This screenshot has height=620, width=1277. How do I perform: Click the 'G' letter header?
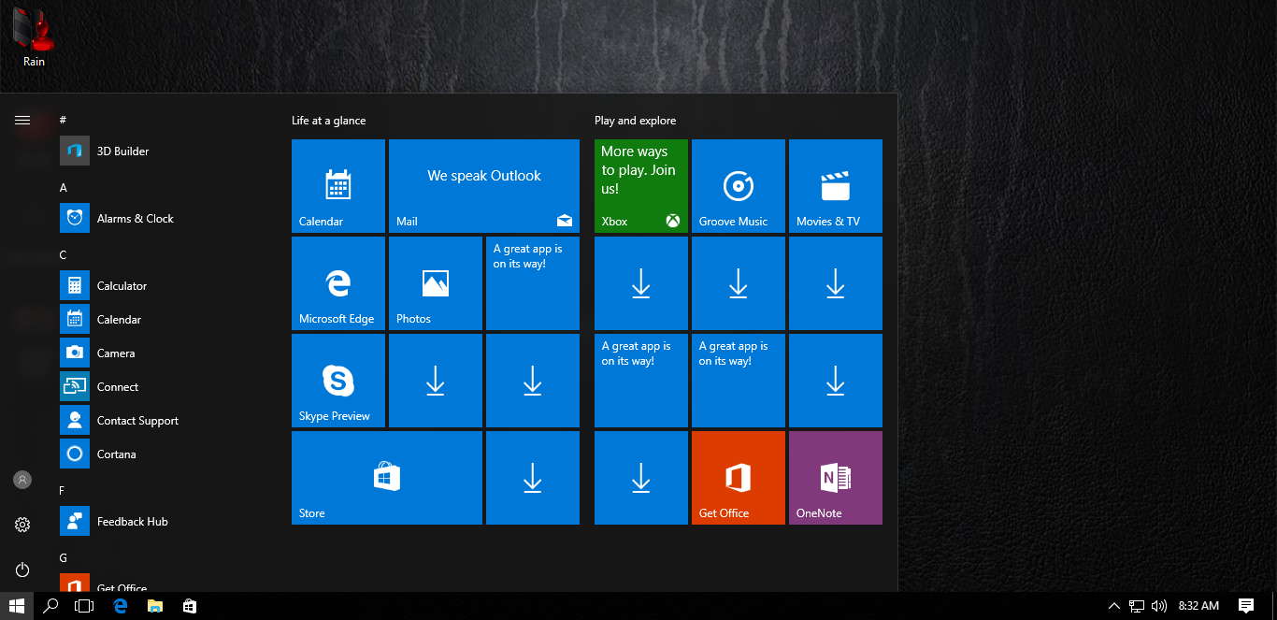coord(64,558)
